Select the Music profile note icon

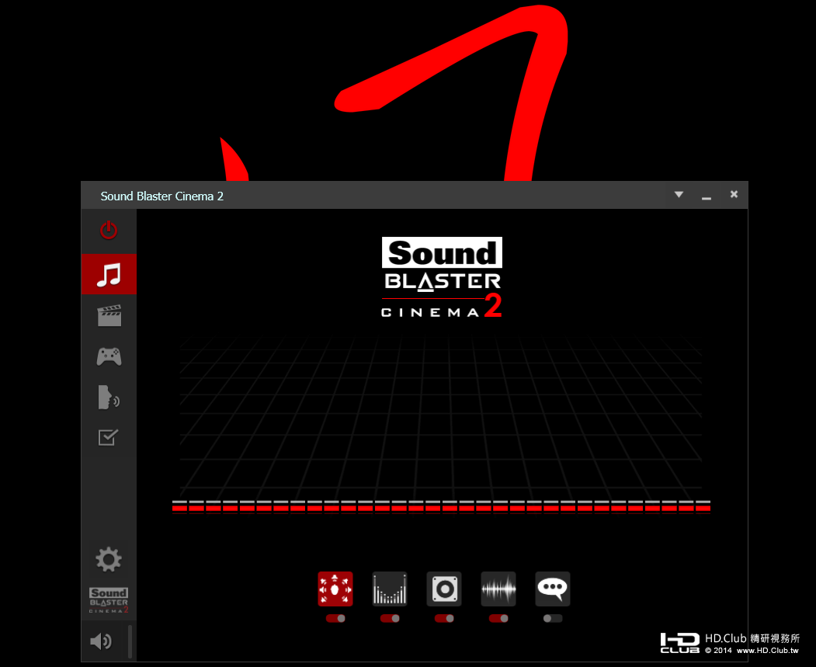point(109,274)
